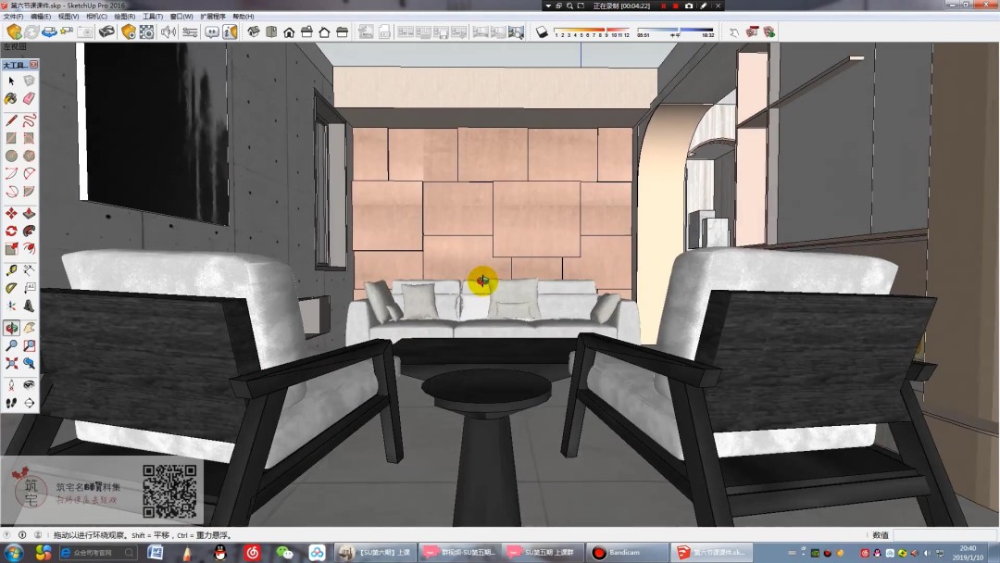Screen dimensions: 1000x563
Task: Switch to Iso view icon
Action: click(x=253, y=31)
